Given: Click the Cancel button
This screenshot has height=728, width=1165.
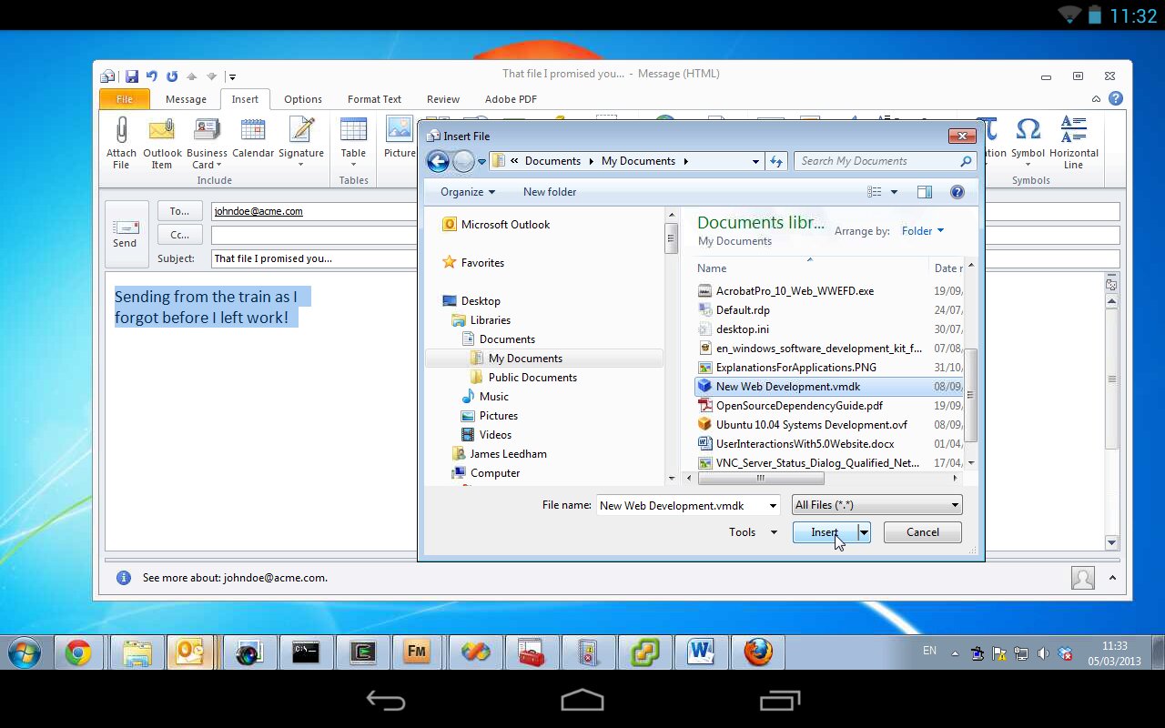Looking at the screenshot, I should point(922,532).
